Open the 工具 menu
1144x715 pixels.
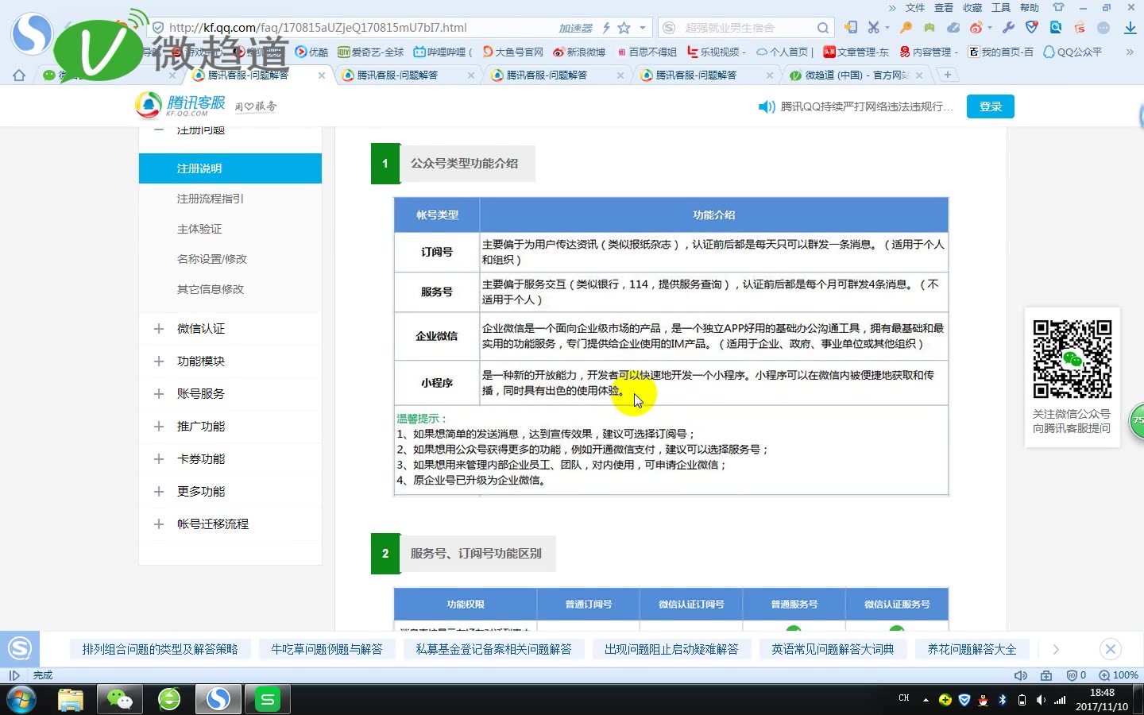(x=1001, y=8)
